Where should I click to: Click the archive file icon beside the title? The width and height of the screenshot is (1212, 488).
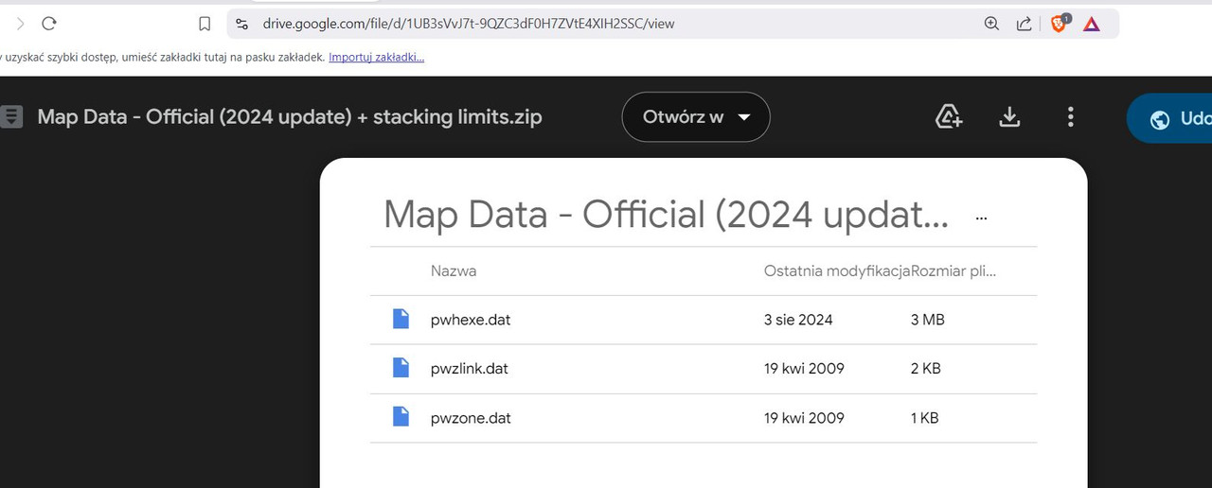[11, 117]
